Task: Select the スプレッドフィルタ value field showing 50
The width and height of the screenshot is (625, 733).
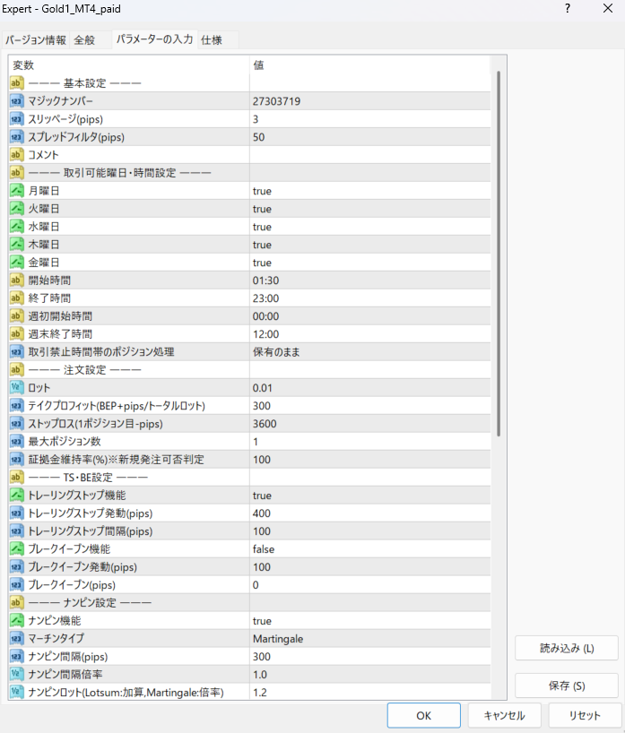Action: click(x=369, y=137)
